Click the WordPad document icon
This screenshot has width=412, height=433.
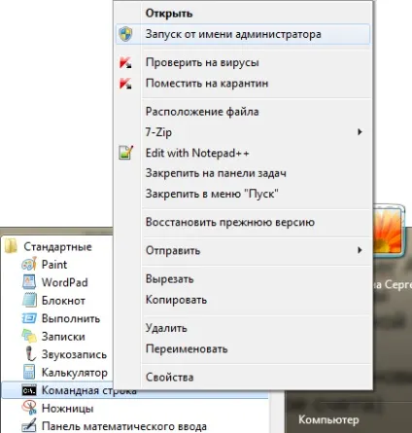(29, 282)
